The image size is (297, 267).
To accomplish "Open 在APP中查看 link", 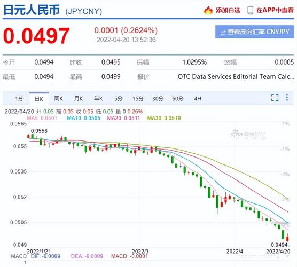I will (275, 10).
